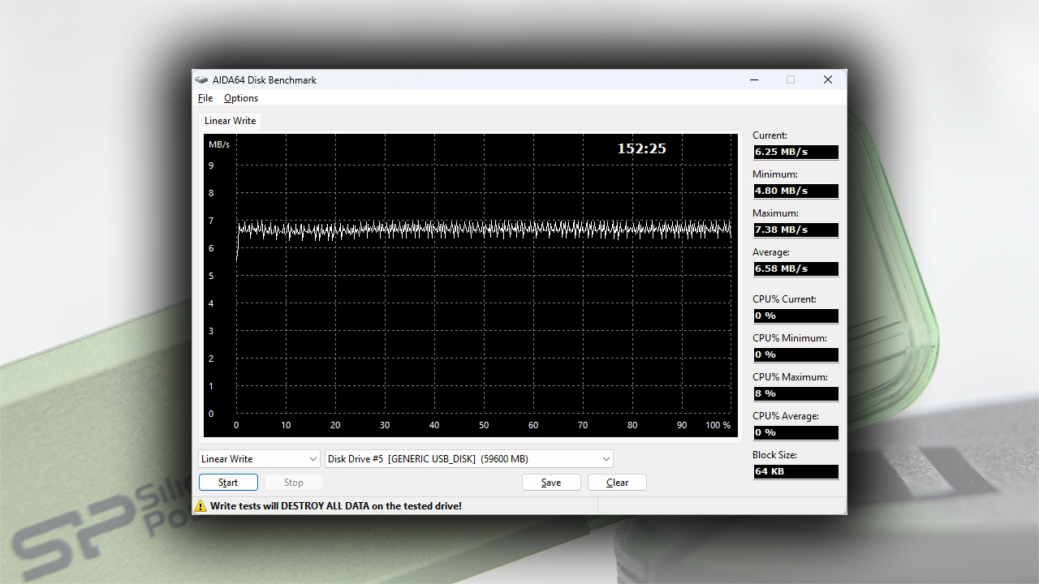Open the File menu
The image size is (1039, 584).
click(205, 98)
